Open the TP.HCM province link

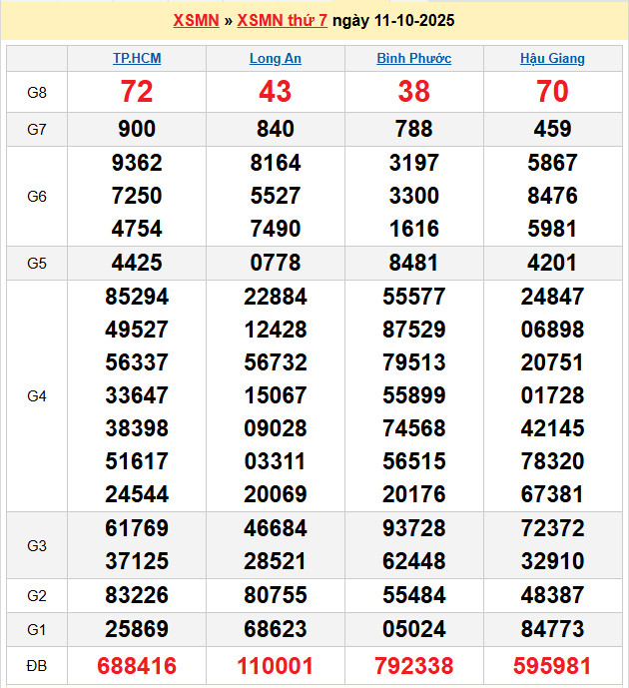(x=137, y=59)
